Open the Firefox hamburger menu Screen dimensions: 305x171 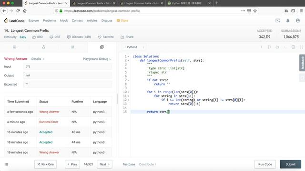301,11
